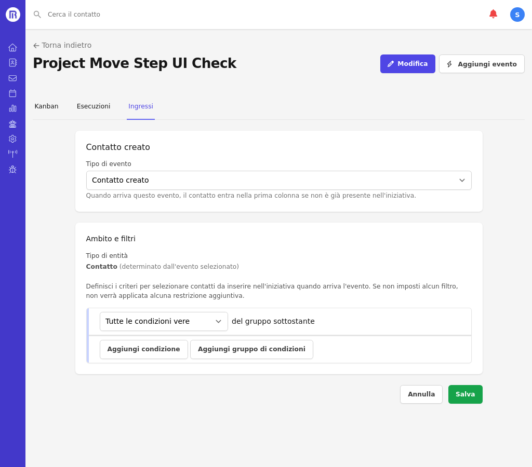This screenshot has height=467, width=532.
Task: Open the contacts address book icon
Action: point(12,62)
